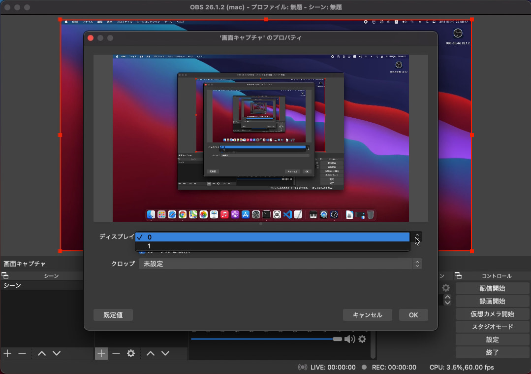
Task: Click the bottom-right red transform handle
Action: click(x=472, y=251)
